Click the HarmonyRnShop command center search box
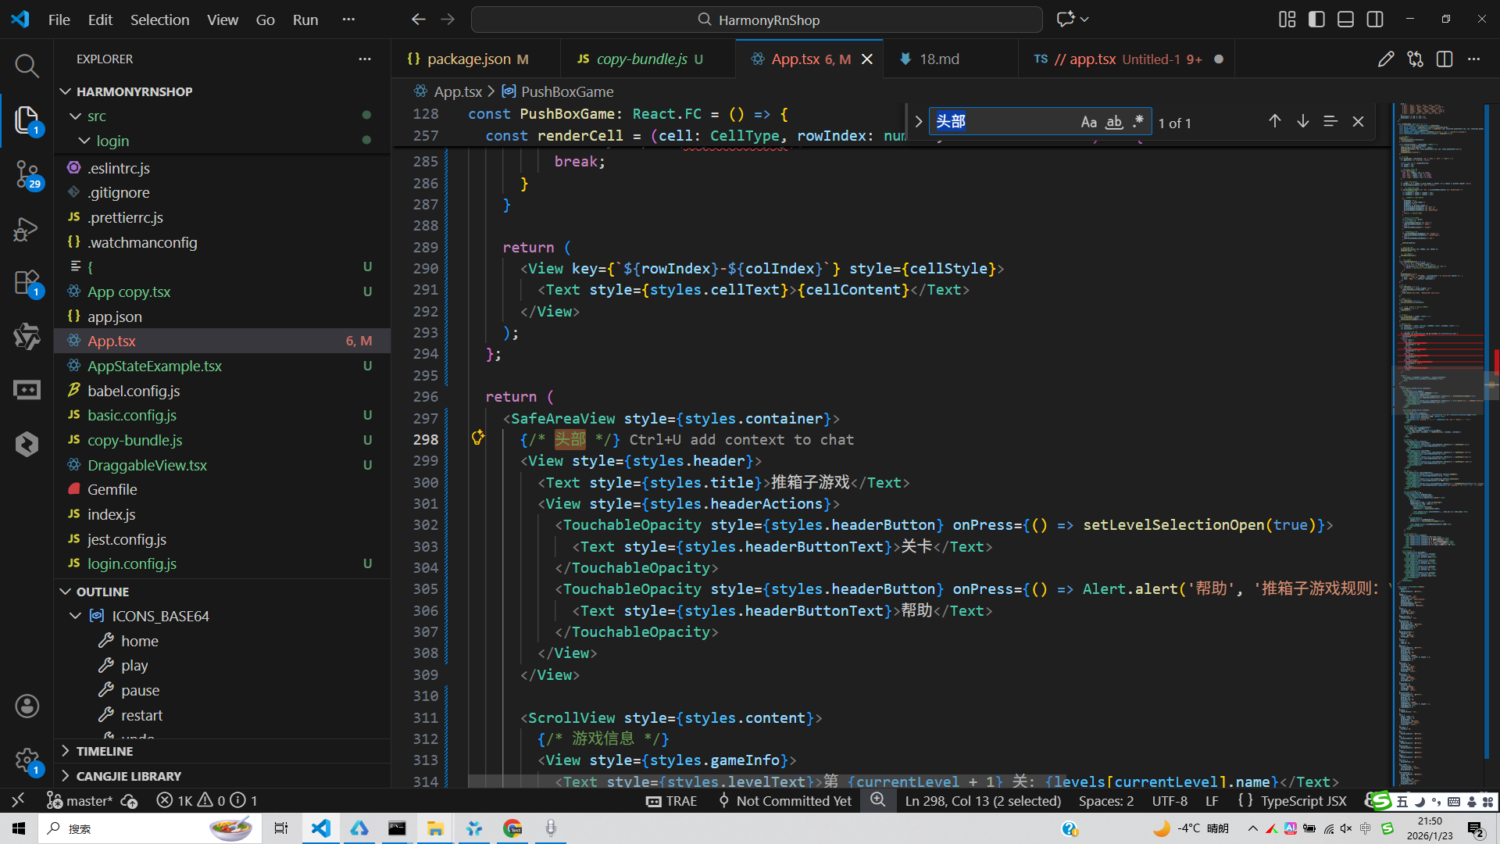Screen dimensions: 1500x844 tap(756, 20)
